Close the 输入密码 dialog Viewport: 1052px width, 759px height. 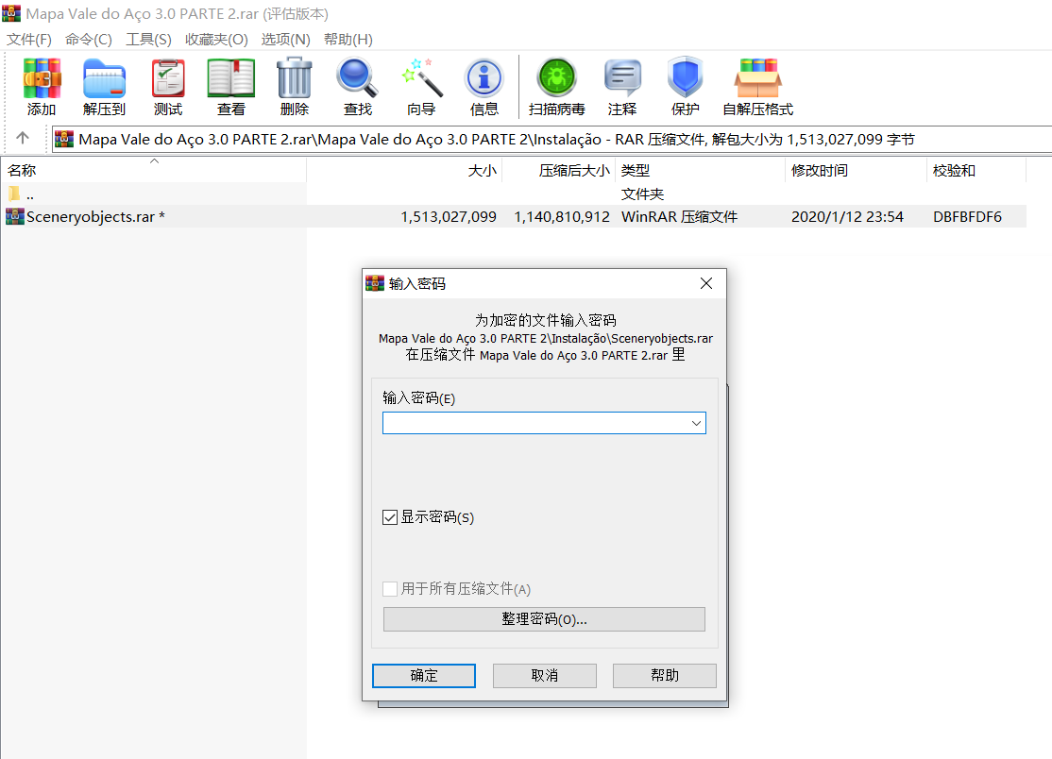705,283
